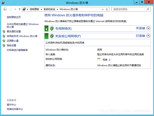
Task: Click the network bench icon beside 网络 2
Action: 99,59
